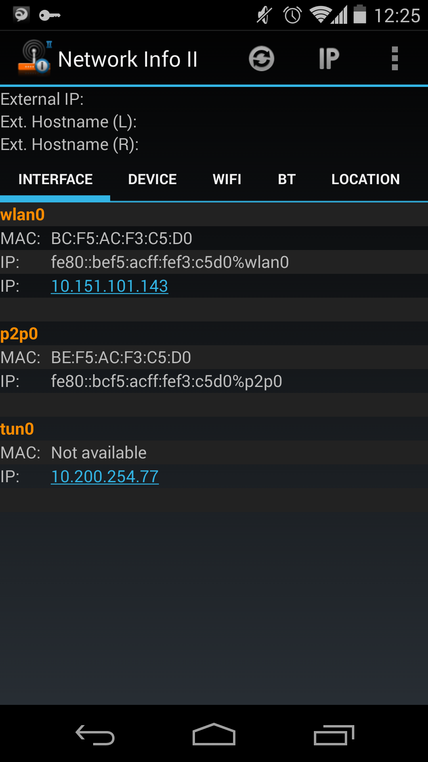The image size is (428, 762).
Task: Tap the WiFi signal icon in the status bar
Action: (321, 15)
